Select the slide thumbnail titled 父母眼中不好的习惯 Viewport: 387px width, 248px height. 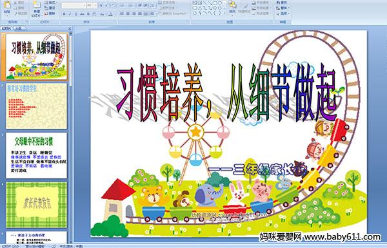[x=36, y=155]
